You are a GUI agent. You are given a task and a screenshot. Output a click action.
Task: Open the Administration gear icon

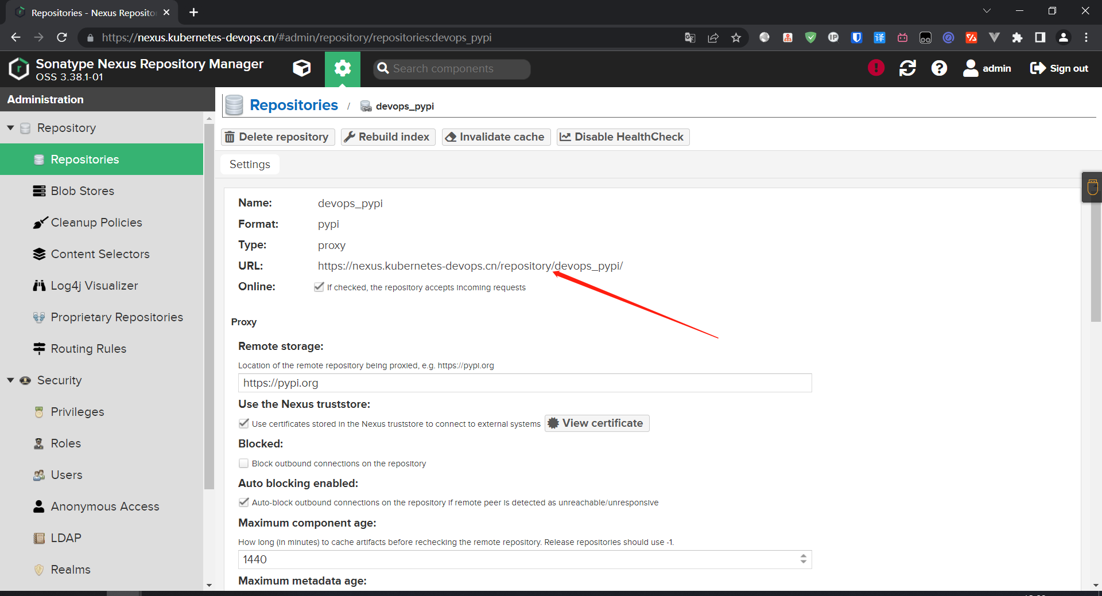pyautogui.click(x=343, y=69)
